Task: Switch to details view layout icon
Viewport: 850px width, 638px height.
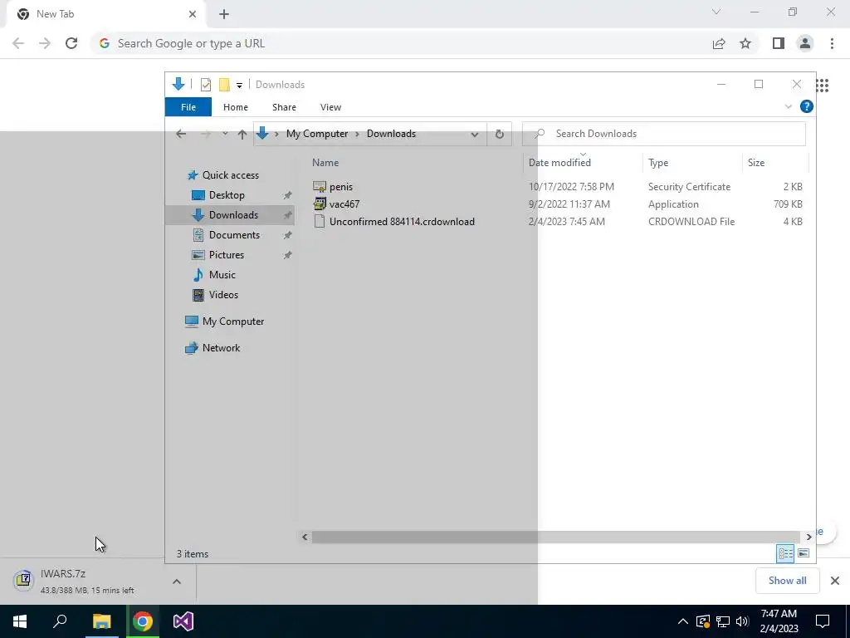Action: click(x=785, y=553)
